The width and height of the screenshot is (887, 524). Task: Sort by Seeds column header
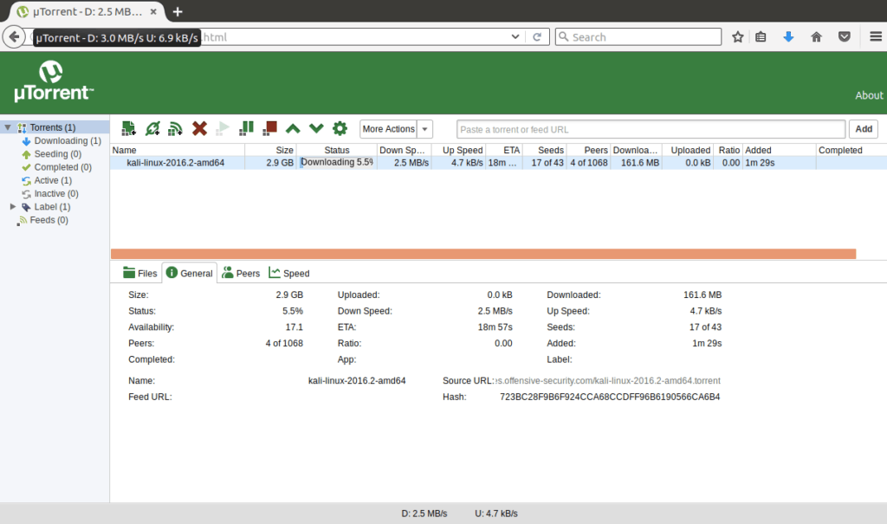click(x=544, y=150)
